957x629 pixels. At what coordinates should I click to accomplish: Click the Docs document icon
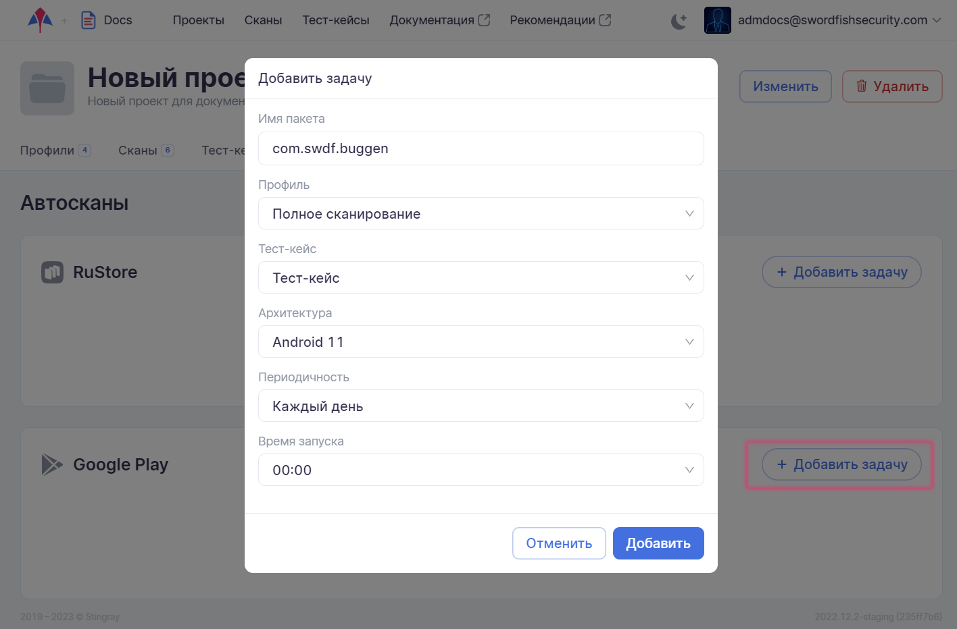pyautogui.click(x=89, y=20)
